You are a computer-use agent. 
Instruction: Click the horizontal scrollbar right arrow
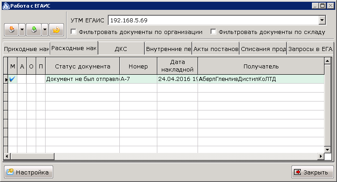click(321, 156)
